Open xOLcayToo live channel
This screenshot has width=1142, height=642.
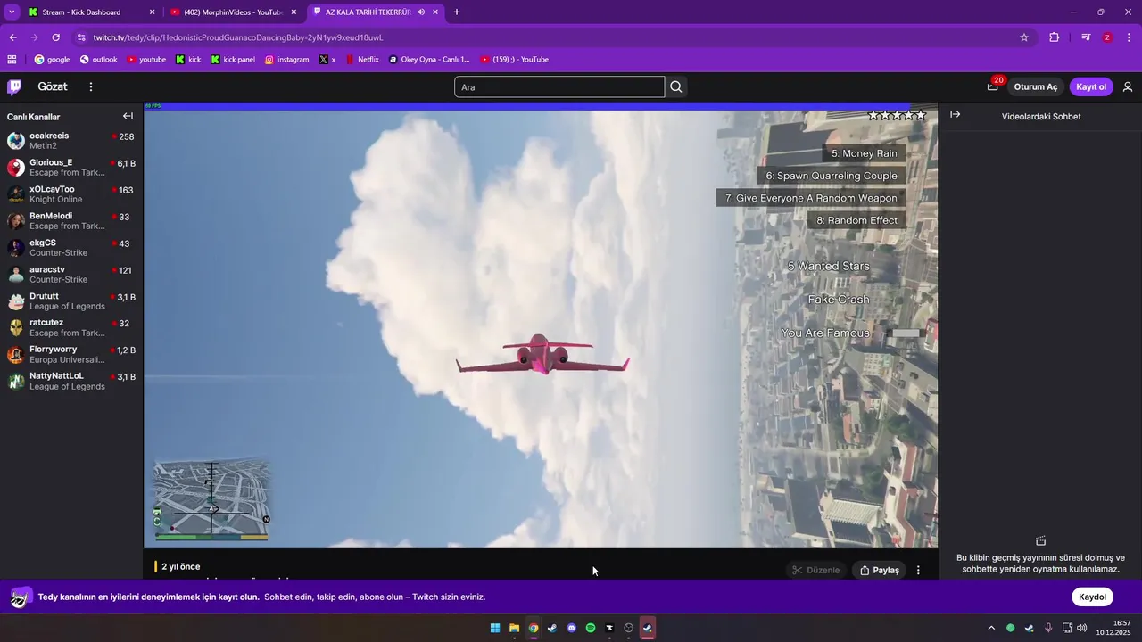[x=71, y=194]
